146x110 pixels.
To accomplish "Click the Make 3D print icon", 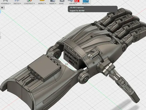I will [62, 1].
